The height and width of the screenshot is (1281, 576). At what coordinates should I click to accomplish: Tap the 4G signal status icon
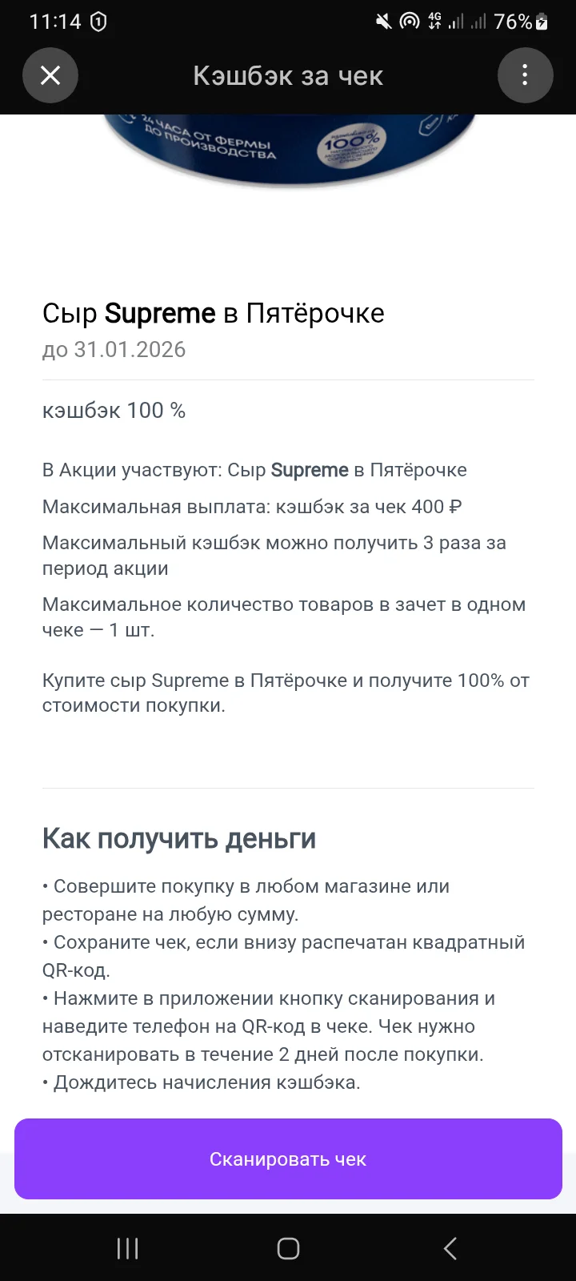coord(435,22)
